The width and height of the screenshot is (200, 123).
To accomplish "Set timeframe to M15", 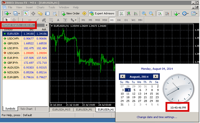I will click(98, 20).
